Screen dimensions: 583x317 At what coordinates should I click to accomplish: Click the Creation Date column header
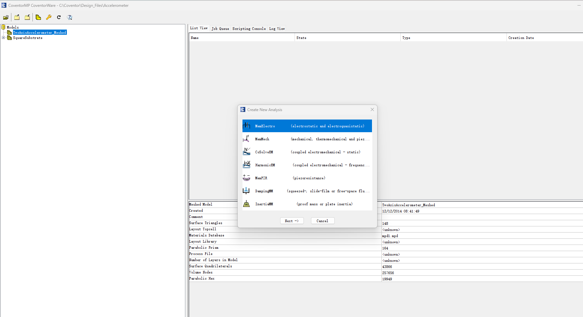click(545, 38)
